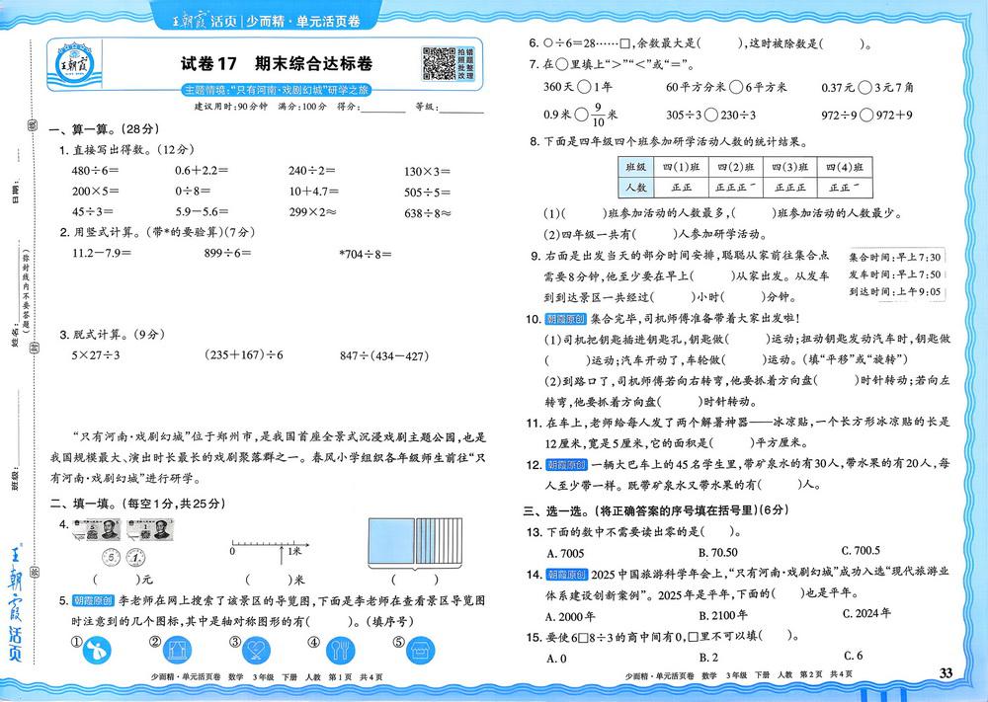
Task: Click the 得分 blank line
Action: click(383, 108)
